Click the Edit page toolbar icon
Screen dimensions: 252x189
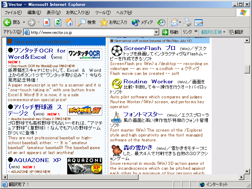pyautogui.click(x=199, y=22)
